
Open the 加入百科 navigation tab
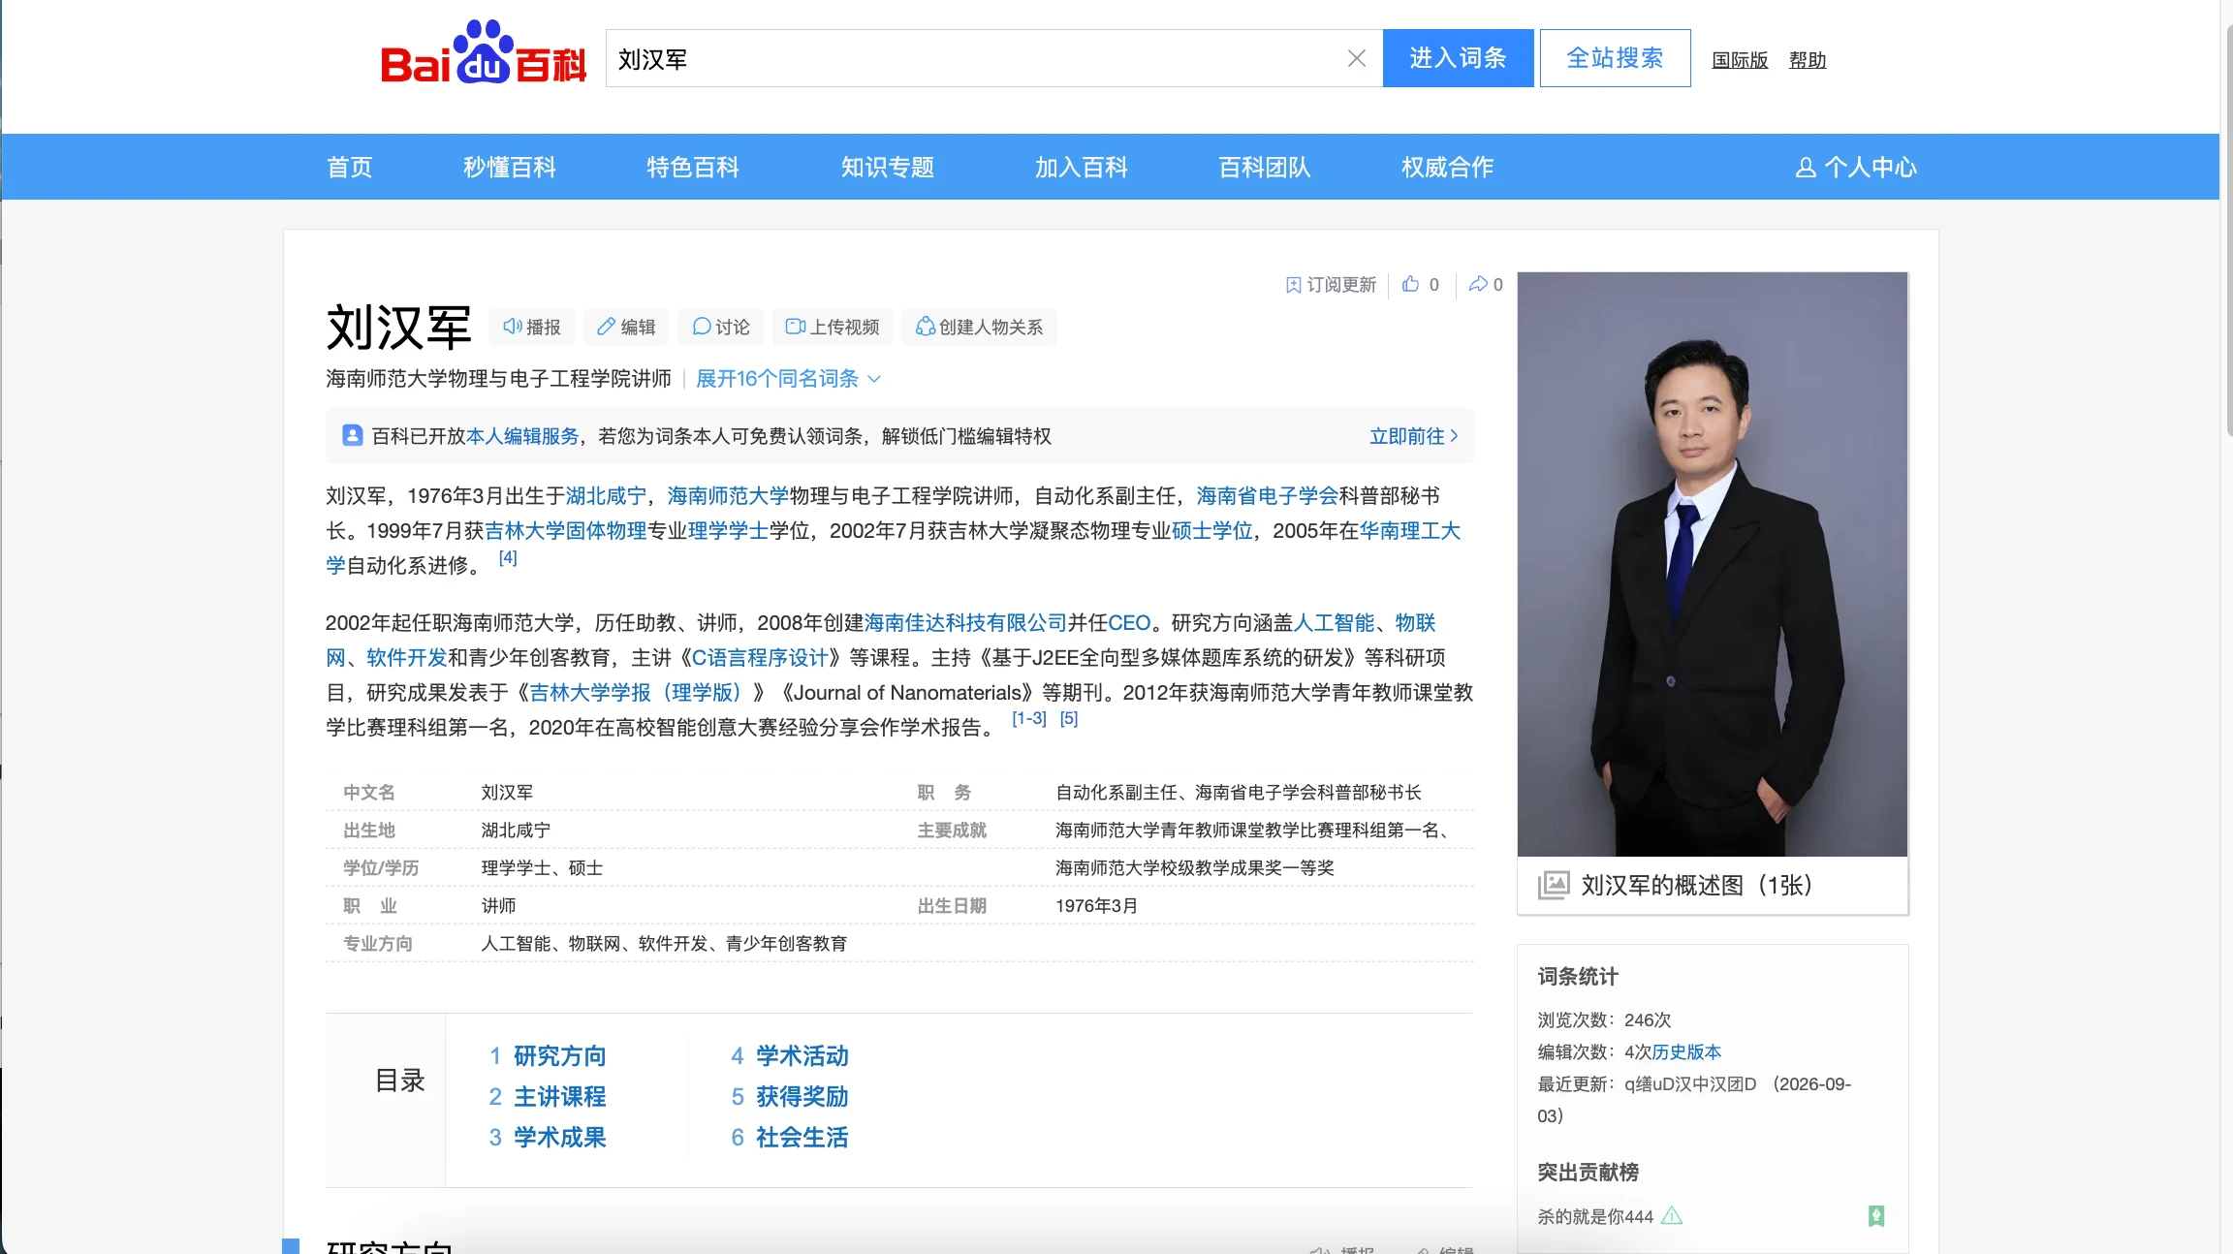coord(1082,168)
